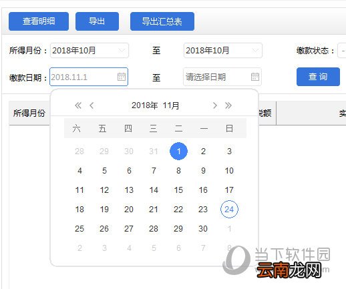Choose day 23 in the calendar
Image resolution: width=346 pixels, height=289 pixels.
coord(203,210)
